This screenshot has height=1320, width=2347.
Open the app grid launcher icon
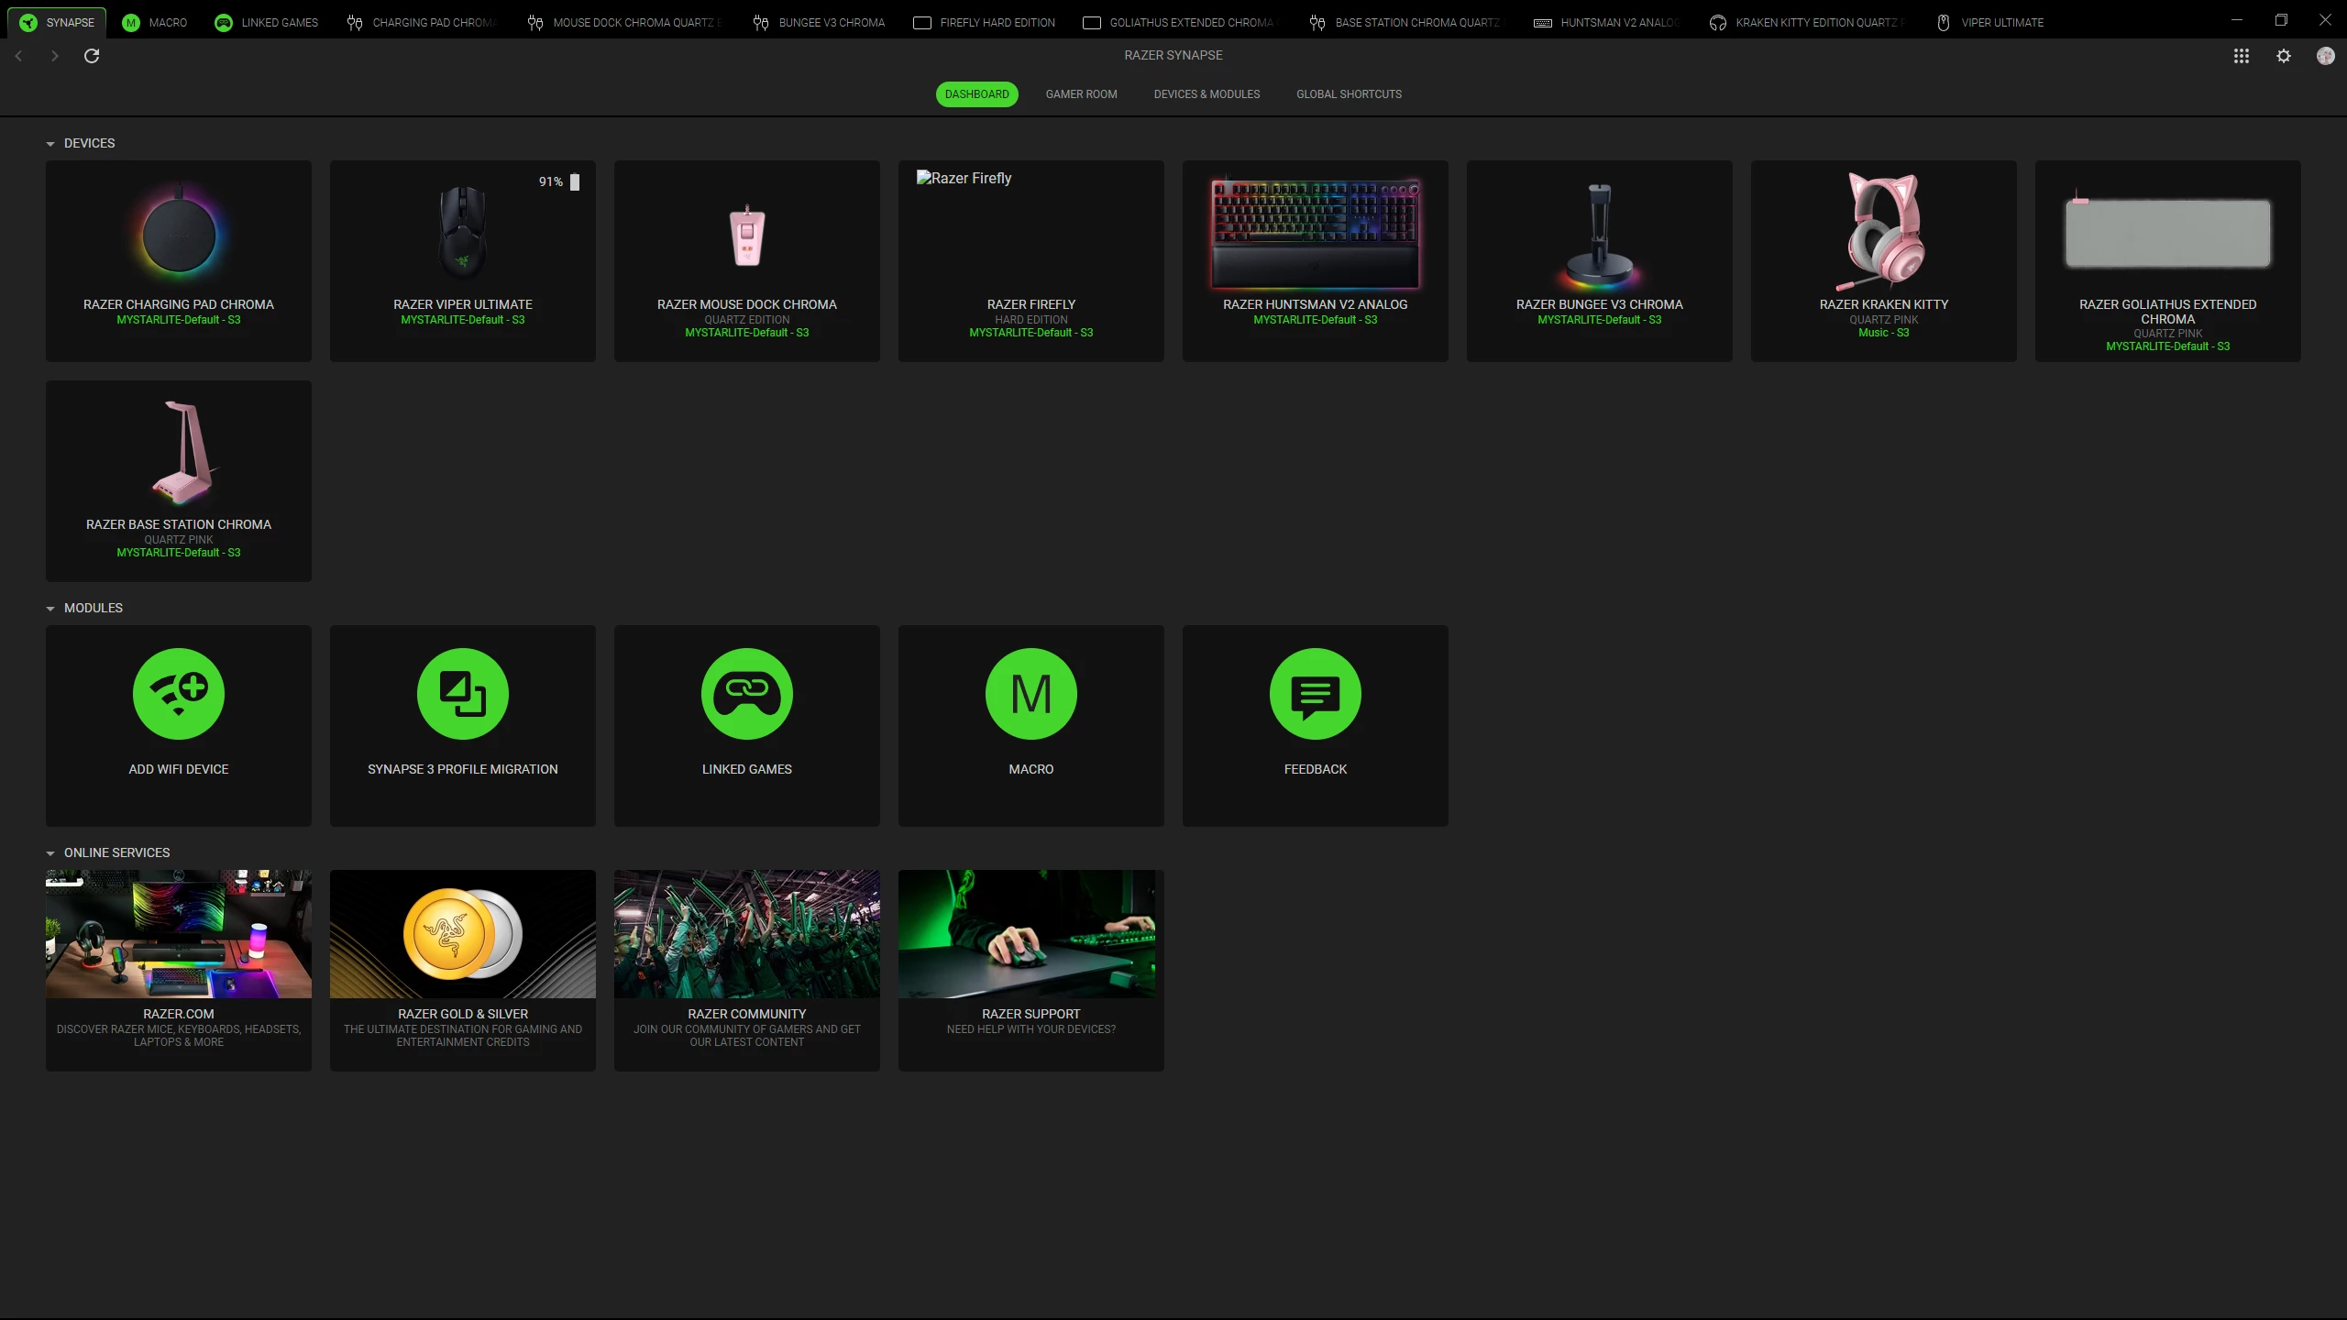point(2242,56)
